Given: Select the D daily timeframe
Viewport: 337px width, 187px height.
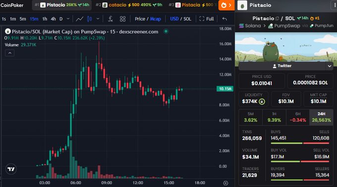Looking at the screenshot, I should [x=61, y=19].
